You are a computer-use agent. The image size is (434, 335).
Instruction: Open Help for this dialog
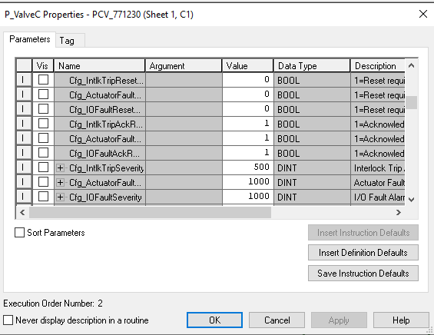click(401, 320)
